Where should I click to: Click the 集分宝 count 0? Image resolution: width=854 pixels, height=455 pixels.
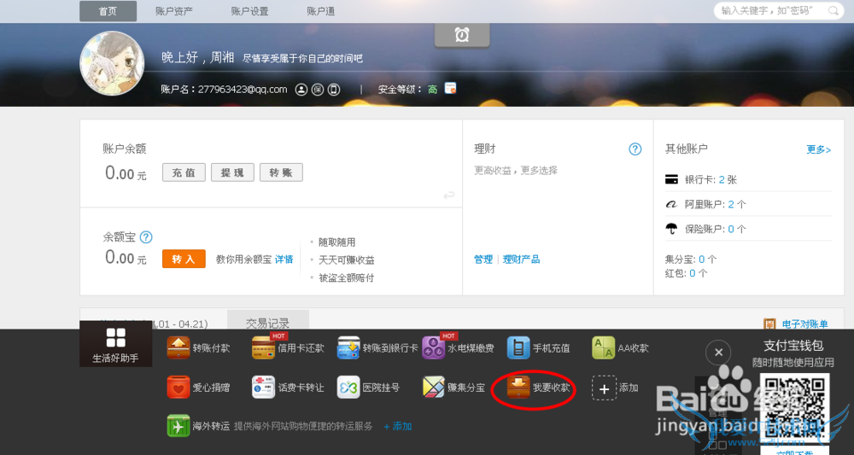pos(701,260)
